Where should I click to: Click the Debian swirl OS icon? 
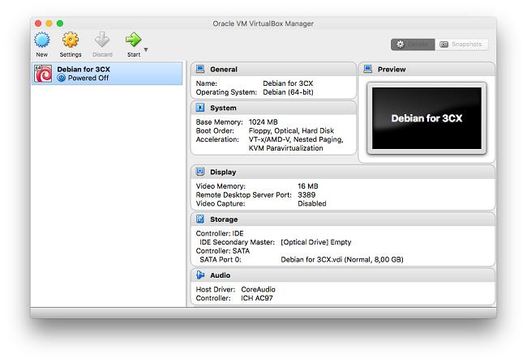43,74
